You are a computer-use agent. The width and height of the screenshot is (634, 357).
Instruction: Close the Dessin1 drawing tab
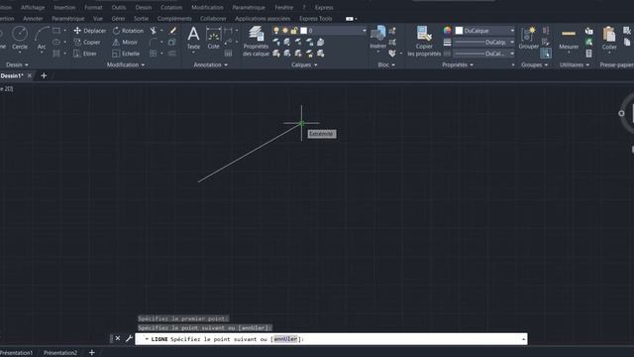coord(30,75)
